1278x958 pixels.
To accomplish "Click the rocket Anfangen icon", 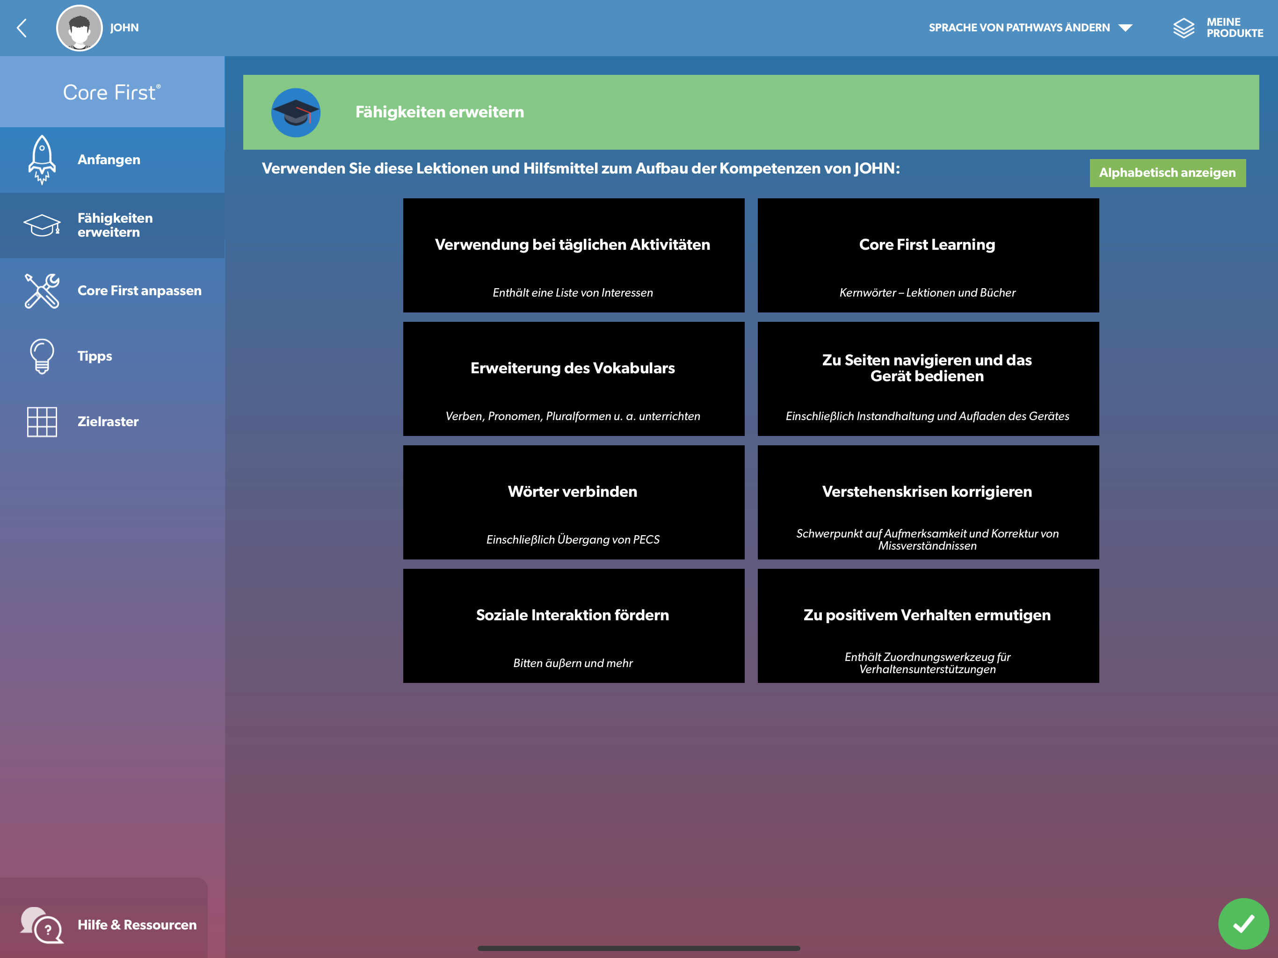I will (x=42, y=160).
